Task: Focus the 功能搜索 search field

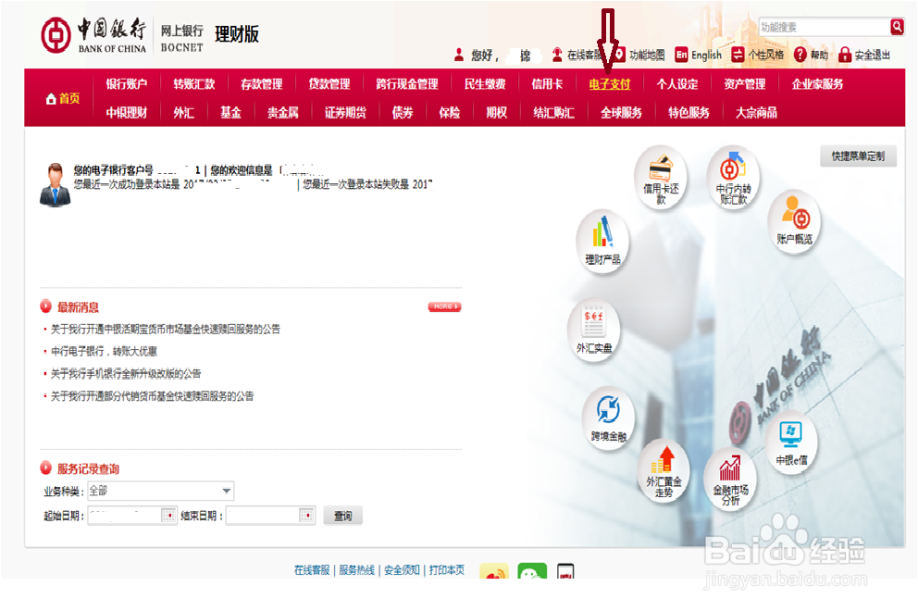Action: click(x=825, y=27)
